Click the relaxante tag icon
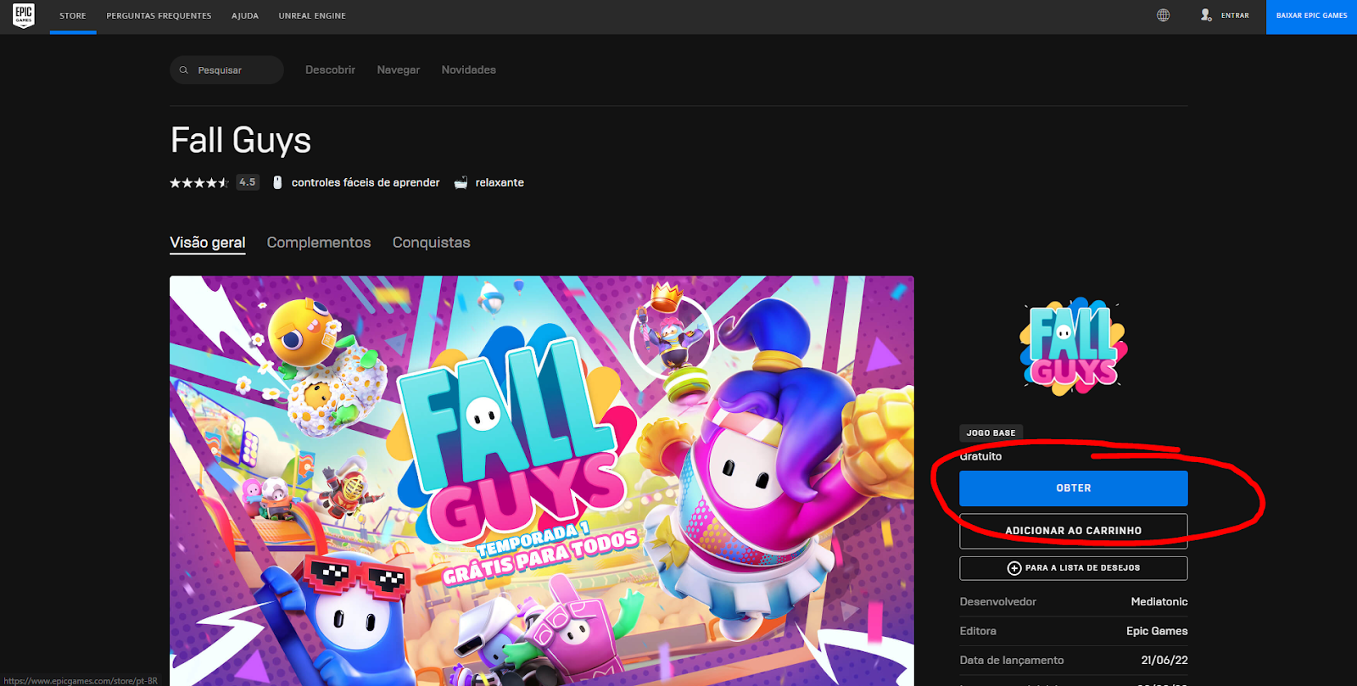This screenshot has width=1357, height=686. 461,182
